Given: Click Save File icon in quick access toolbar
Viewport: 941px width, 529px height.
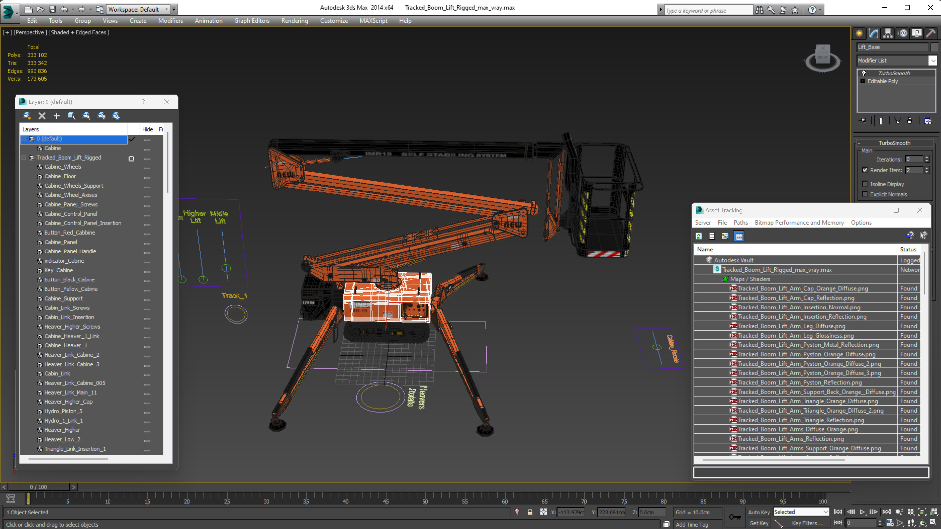Looking at the screenshot, I should (x=52, y=9).
